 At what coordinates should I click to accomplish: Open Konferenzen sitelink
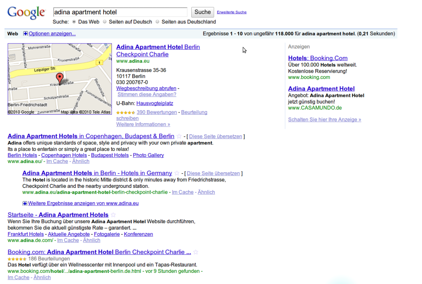coord(138,234)
